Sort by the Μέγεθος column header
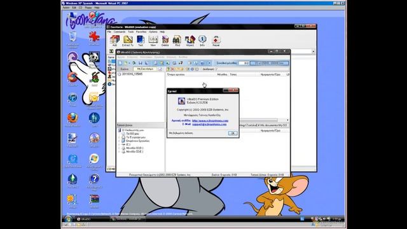Viewport: 407px width, 229px height. pyautogui.click(x=223, y=74)
